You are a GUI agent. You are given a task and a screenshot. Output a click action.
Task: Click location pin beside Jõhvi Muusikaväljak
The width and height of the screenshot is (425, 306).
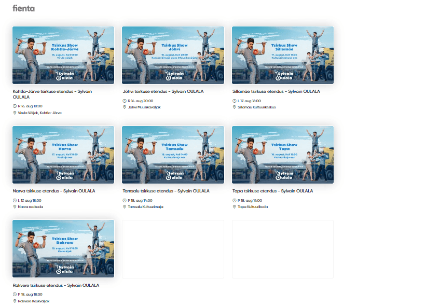pos(125,107)
